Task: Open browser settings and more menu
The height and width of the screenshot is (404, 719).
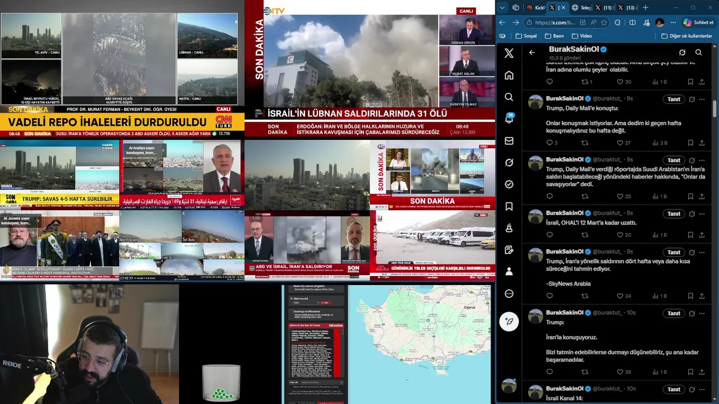Action: pos(673,22)
